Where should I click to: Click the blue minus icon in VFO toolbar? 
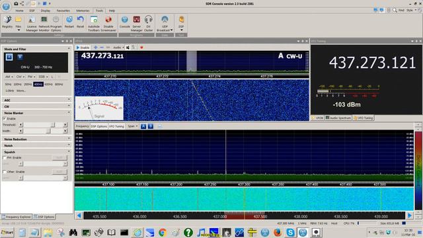click(x=102, y=48)
